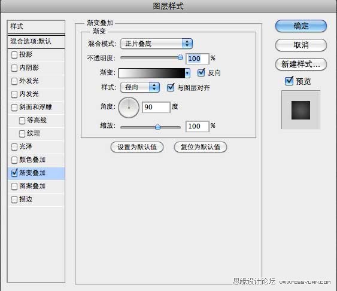Select the 等高线 sub-item label
The width and height of the screenshot is (337, 291).
pos(37,120)
